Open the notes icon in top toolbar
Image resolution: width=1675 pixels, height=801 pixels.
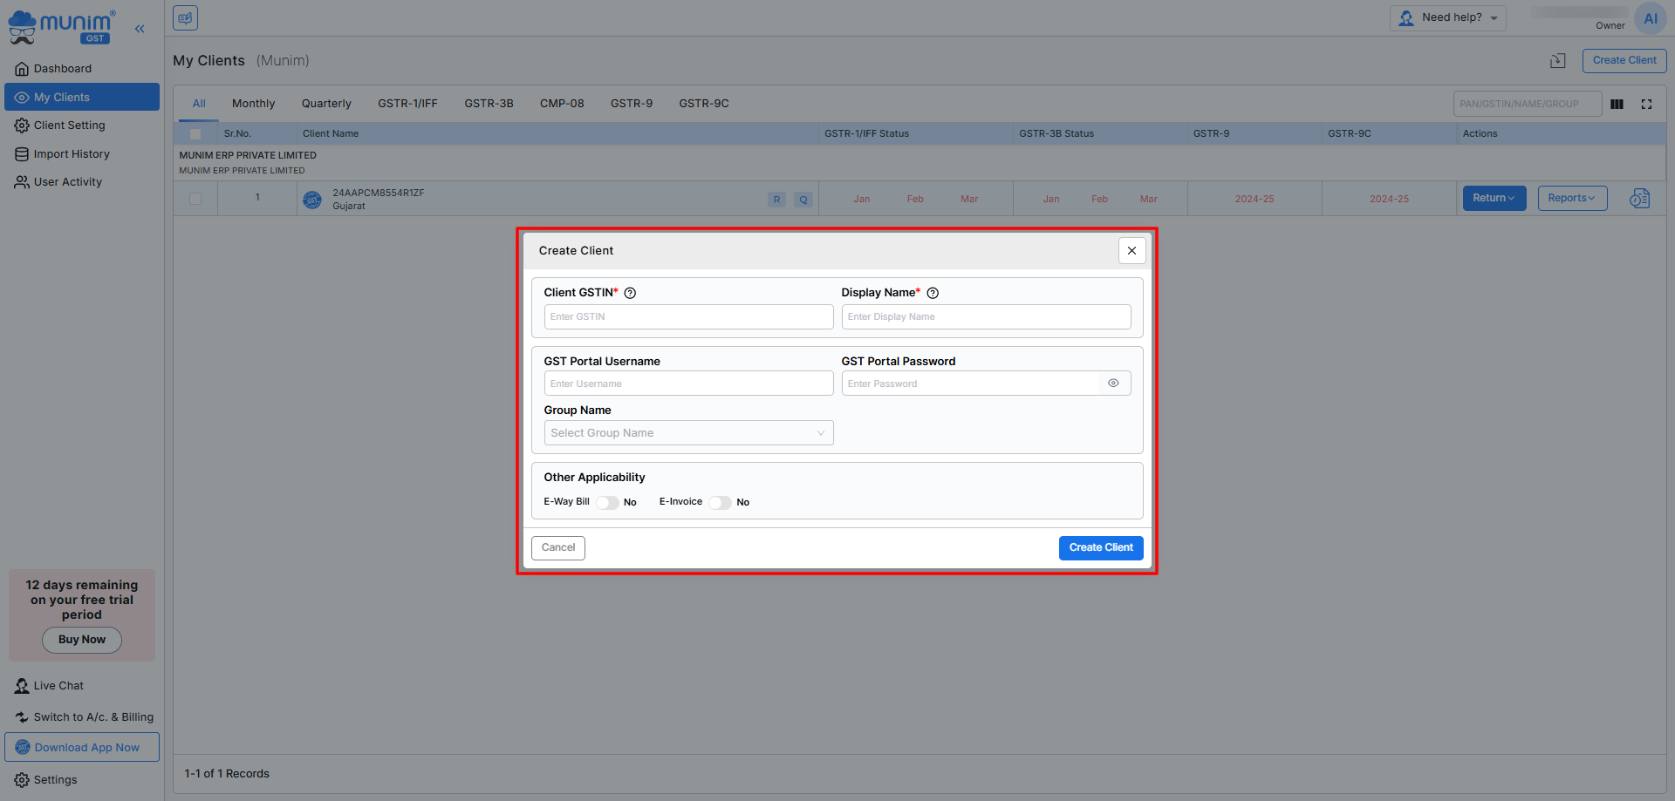tap(185, 17)
